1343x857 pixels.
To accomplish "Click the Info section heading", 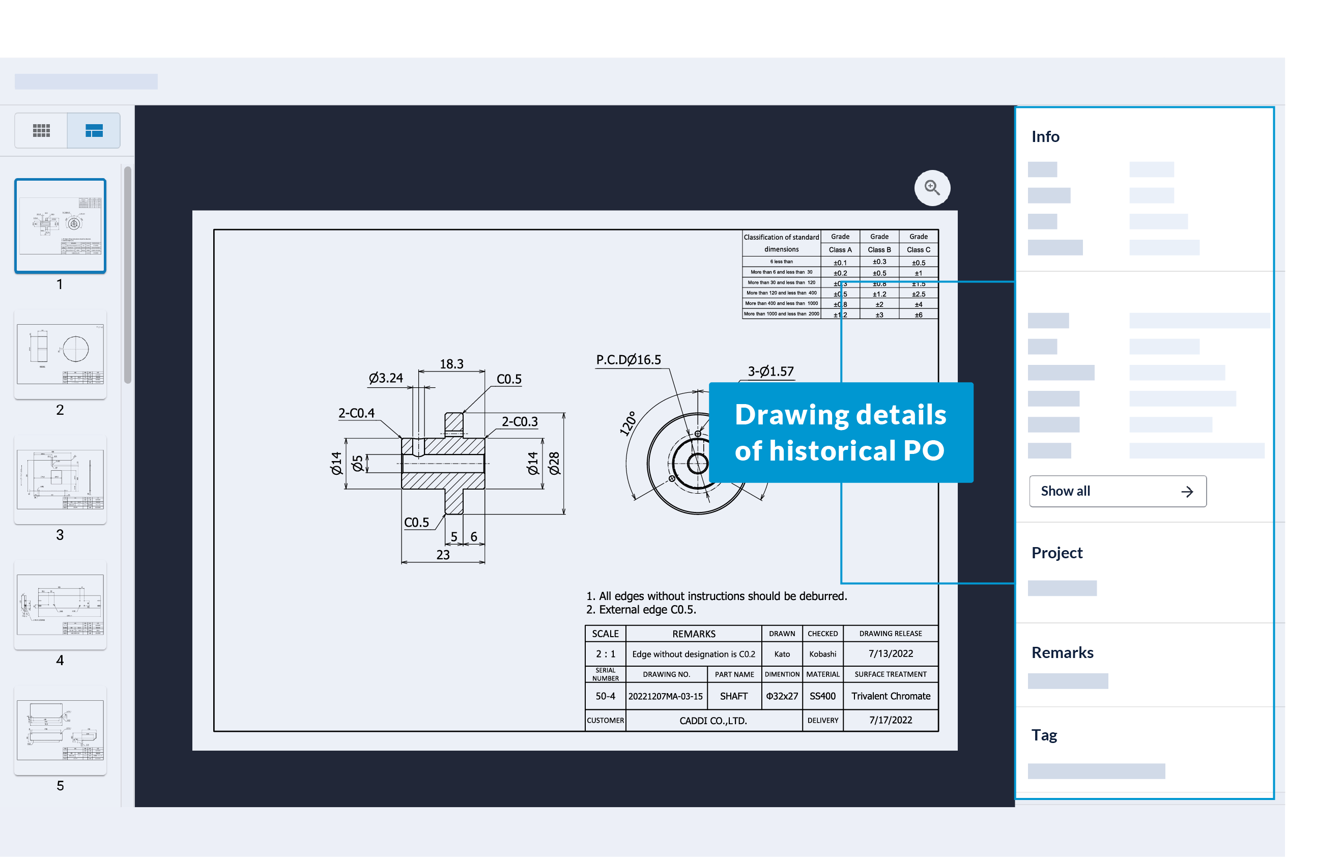I will pos(1045,136).
